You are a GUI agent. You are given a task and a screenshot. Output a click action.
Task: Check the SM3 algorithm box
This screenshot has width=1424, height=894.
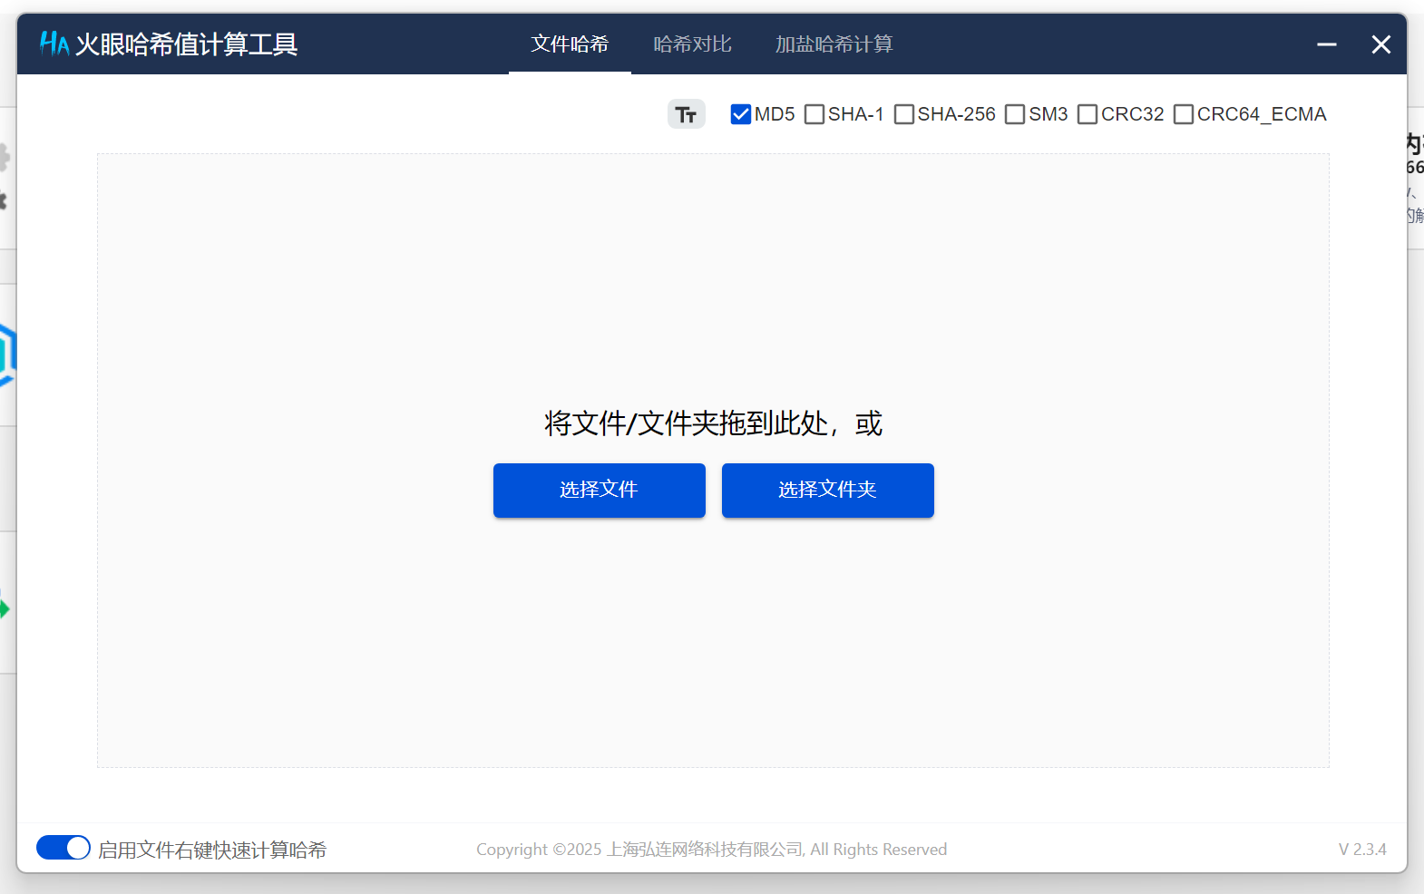(x=1015, y=114)
